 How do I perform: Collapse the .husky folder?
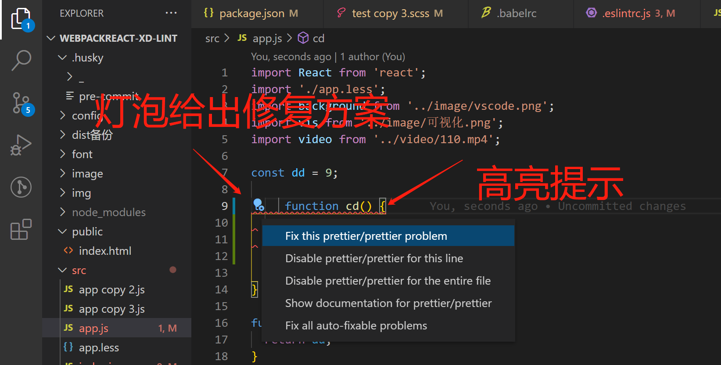click(x=62, y=58)
